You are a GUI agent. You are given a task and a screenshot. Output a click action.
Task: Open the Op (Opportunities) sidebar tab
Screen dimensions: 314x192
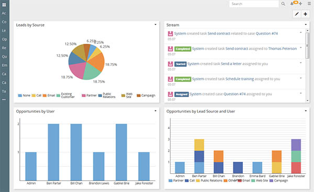[4, 39]
